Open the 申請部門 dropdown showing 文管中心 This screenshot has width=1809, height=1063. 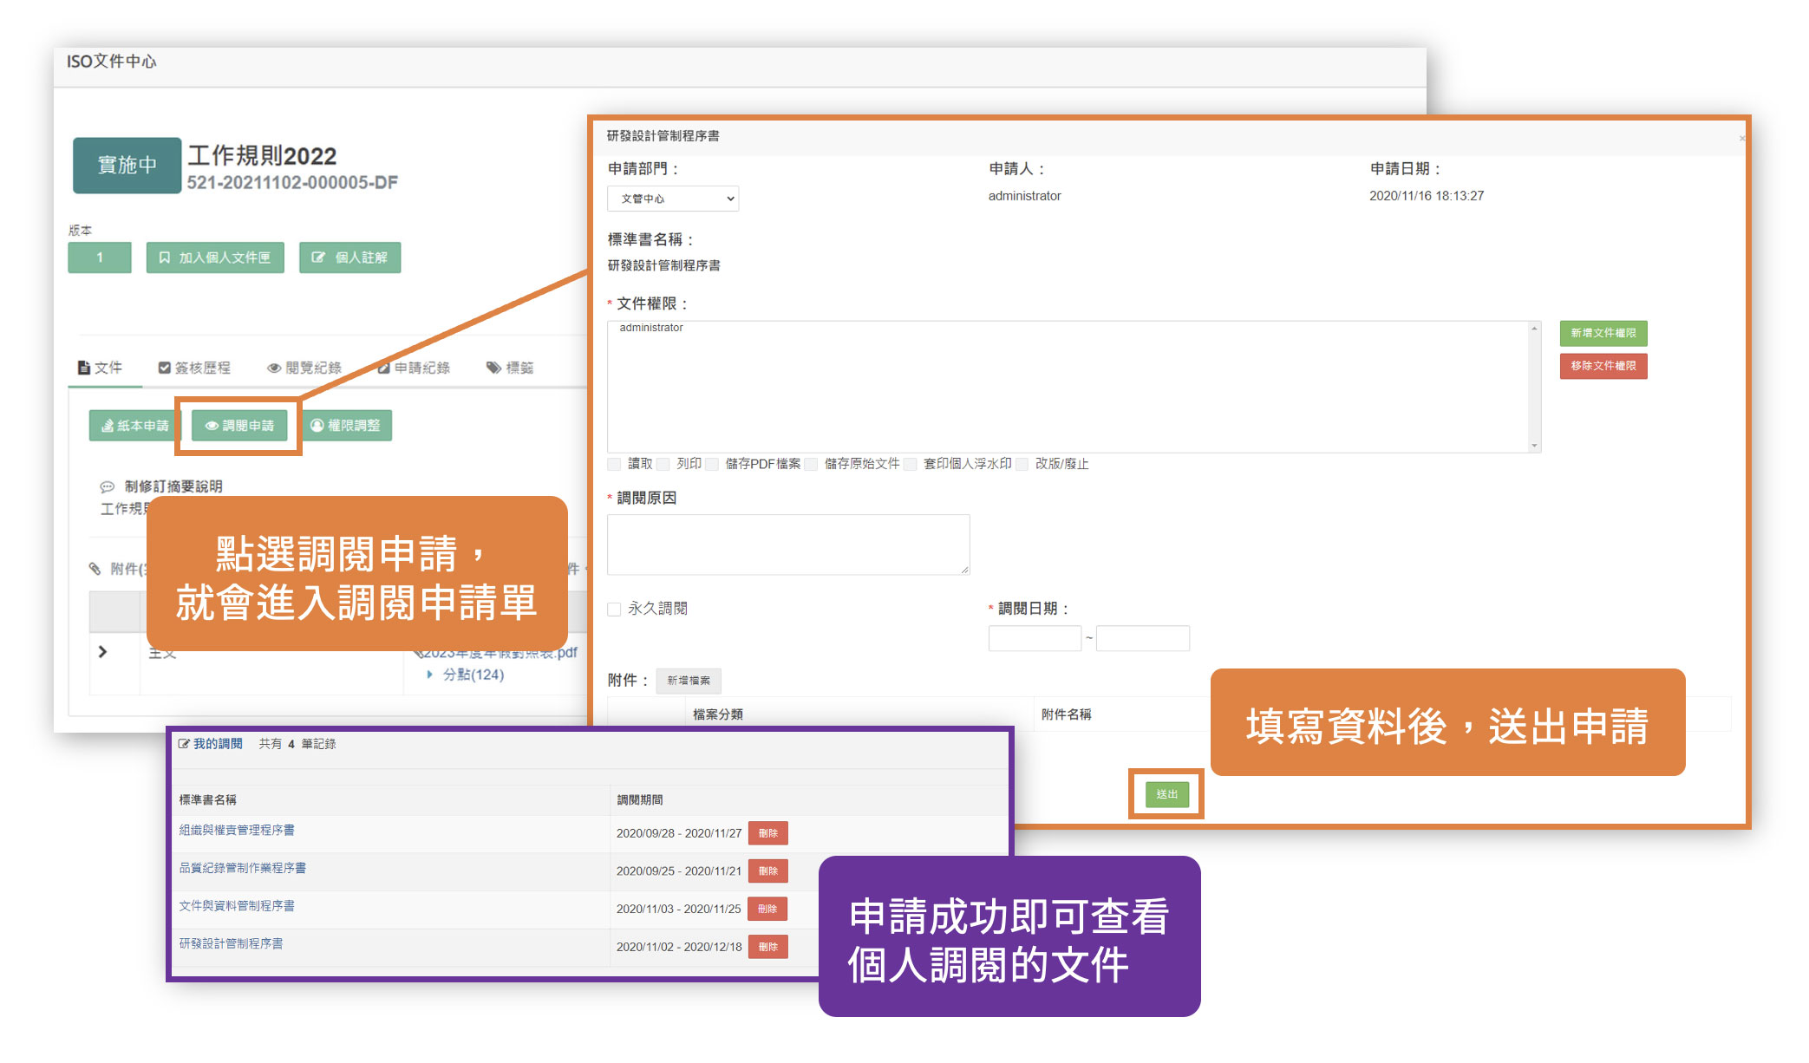click(x=673, y=199)
